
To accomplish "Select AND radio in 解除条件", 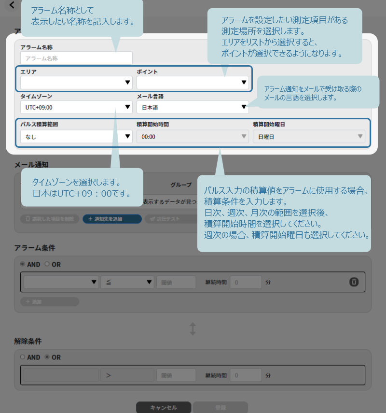I will (x=23, y=357).
